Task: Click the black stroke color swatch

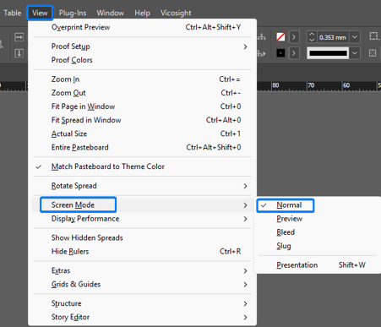Action: (280, 53)
